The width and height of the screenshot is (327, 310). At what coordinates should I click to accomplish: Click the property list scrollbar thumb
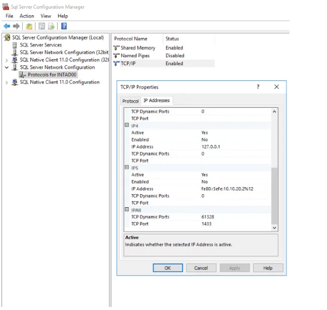coord(274,196)
